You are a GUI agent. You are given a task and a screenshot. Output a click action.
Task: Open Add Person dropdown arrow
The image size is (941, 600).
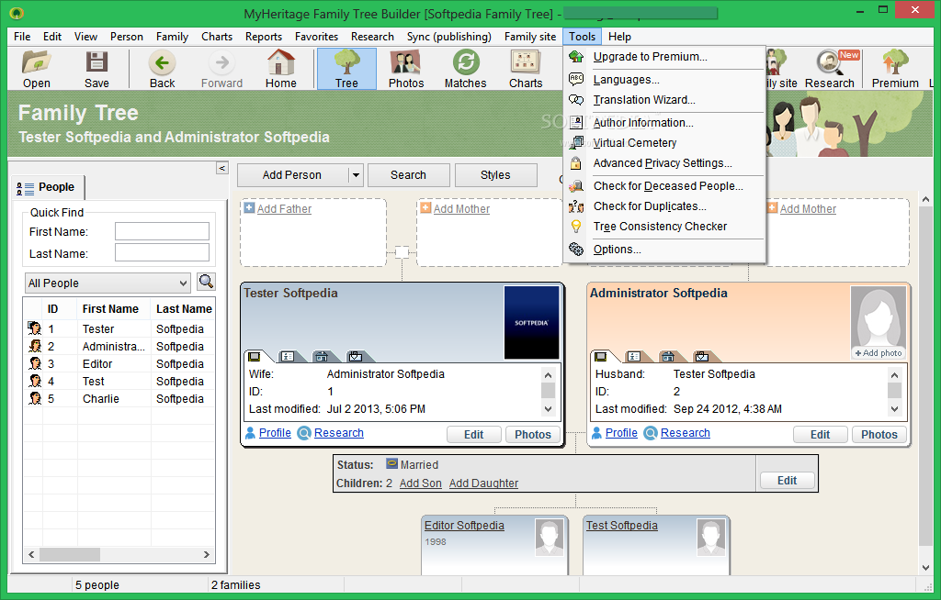click(x=356, y=175)
